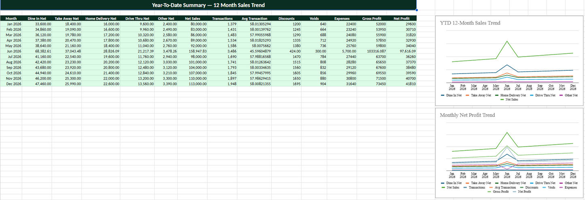This screenshot has height=200, width=585.
Task: Click the Gross Profit table header
Action: coord(372,19)
